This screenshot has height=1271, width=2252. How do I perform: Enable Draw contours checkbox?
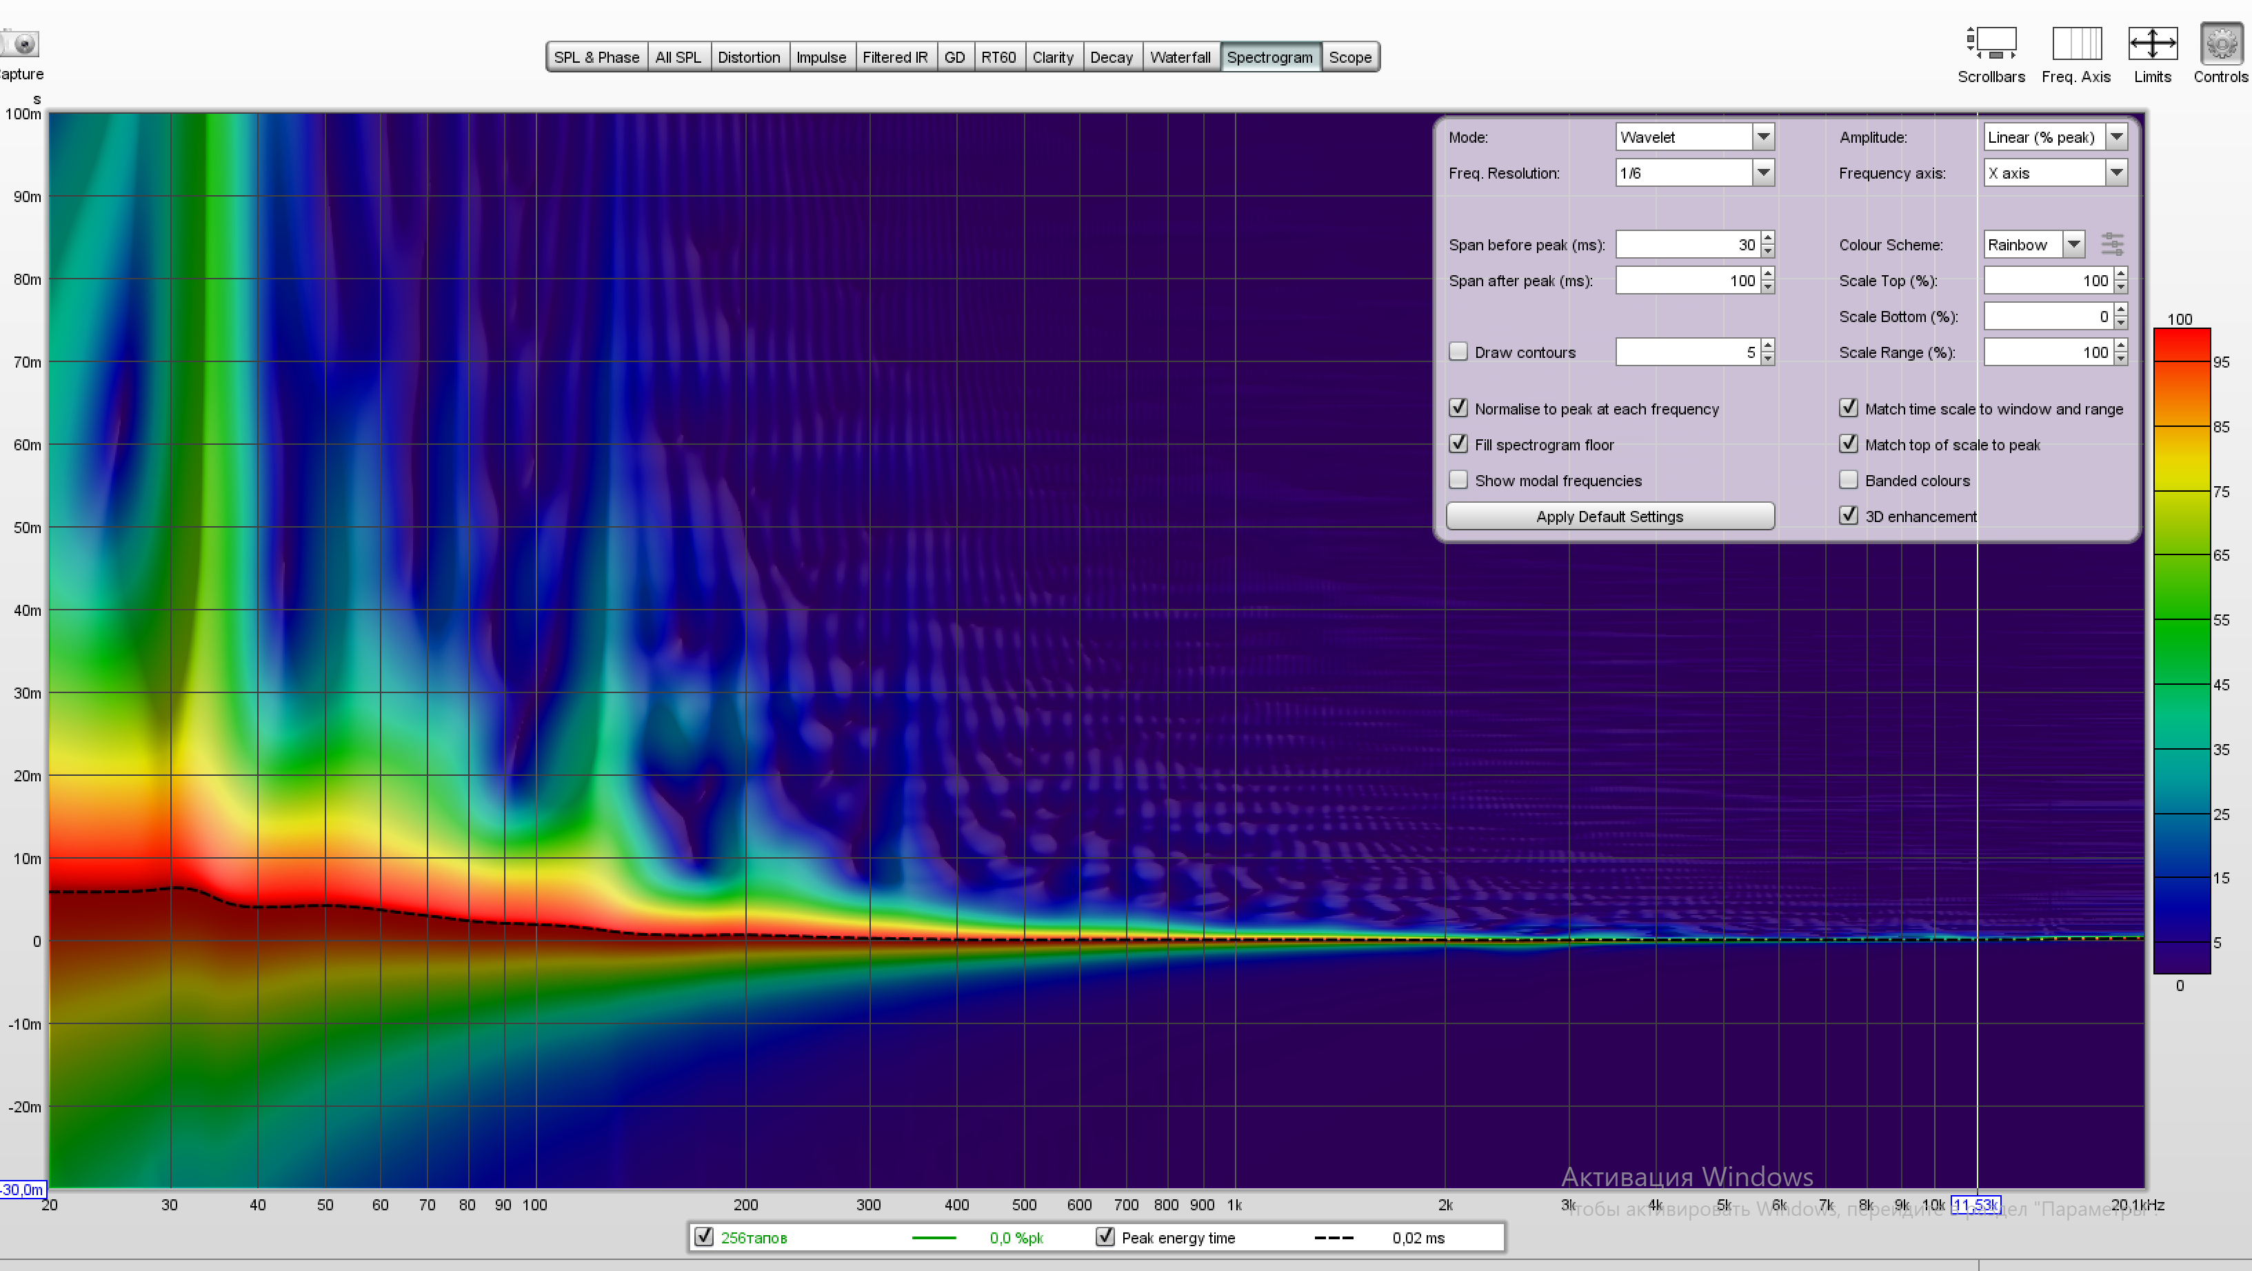(1458, 352)
